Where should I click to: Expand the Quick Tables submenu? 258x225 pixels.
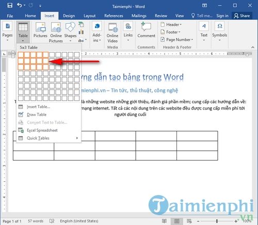click(49, 138)
